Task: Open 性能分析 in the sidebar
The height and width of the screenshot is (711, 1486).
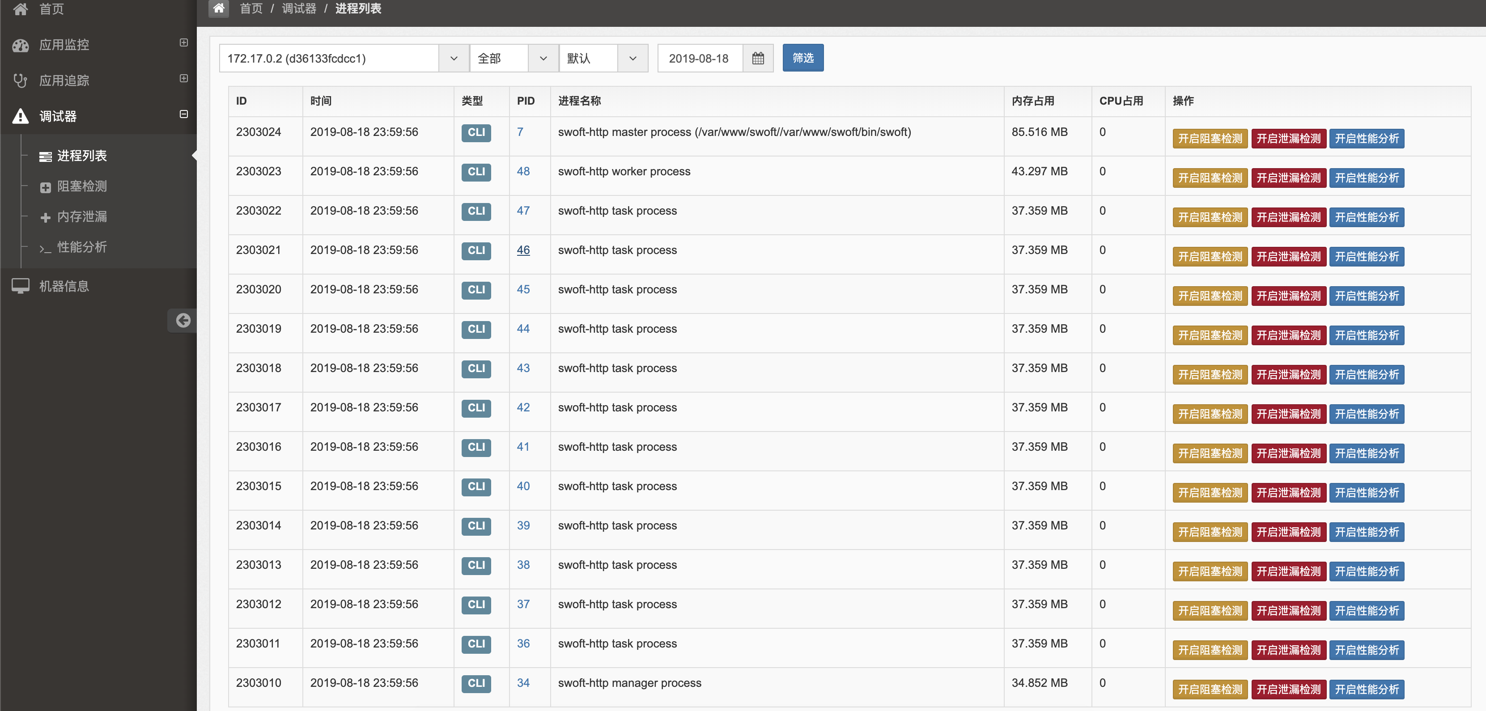Action: pos(81,247)
